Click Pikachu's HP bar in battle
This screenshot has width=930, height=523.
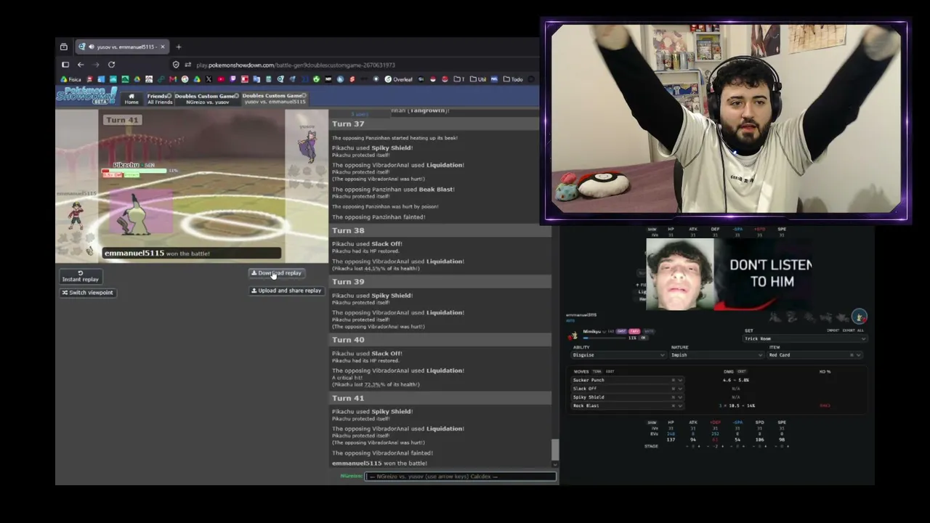click(134, 171)
